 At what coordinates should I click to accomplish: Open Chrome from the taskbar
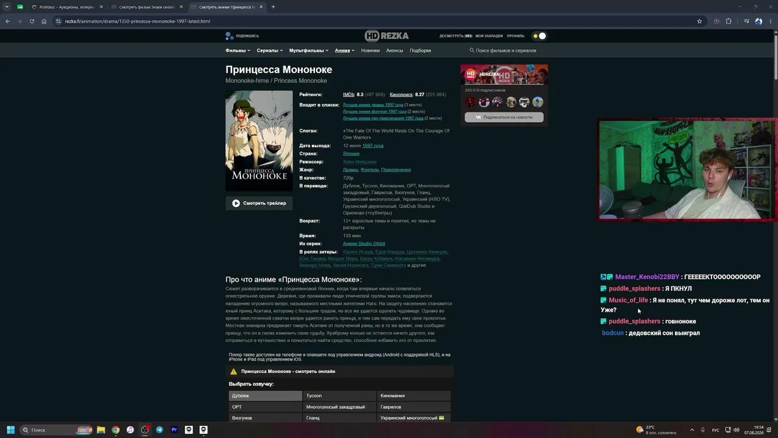pyautogui.click(x=116, y=429)
